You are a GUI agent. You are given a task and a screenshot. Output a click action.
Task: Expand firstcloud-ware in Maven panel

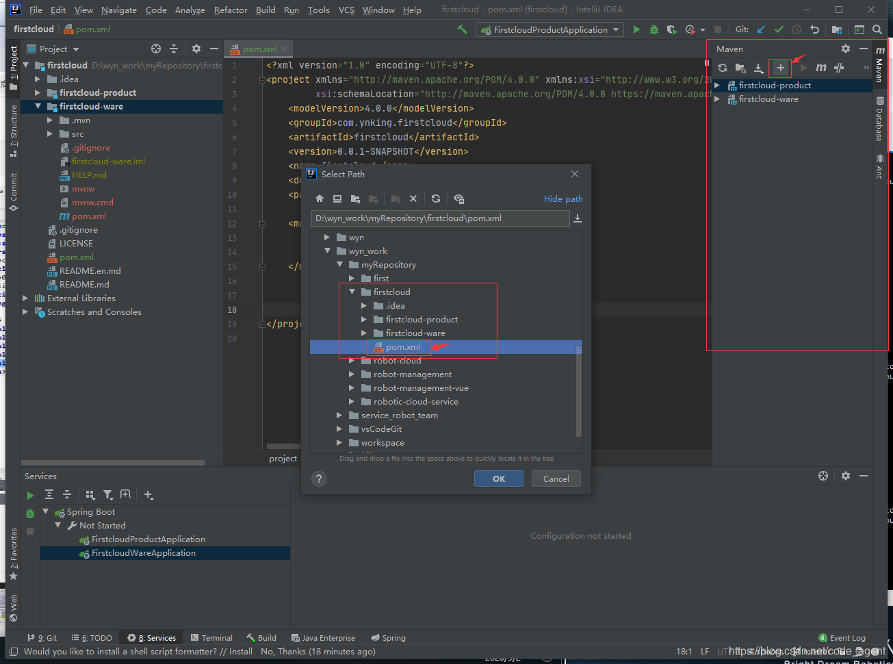tap(717, 99)
